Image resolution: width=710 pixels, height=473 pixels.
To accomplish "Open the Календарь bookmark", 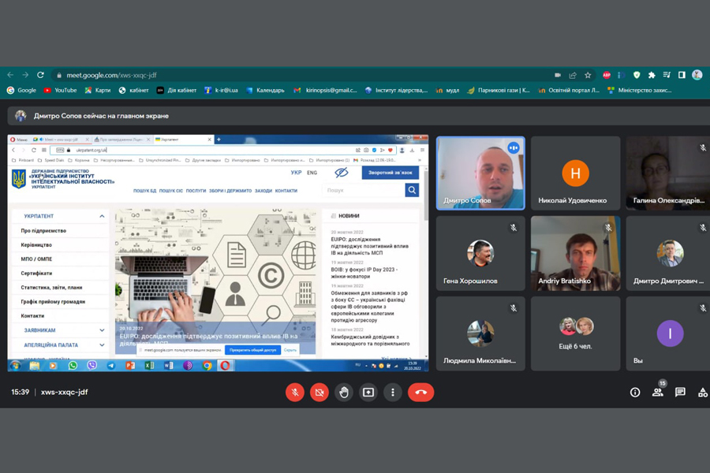I will click(265, 91).
